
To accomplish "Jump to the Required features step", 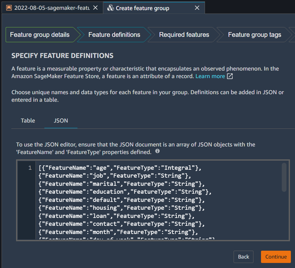I will 184,35.
